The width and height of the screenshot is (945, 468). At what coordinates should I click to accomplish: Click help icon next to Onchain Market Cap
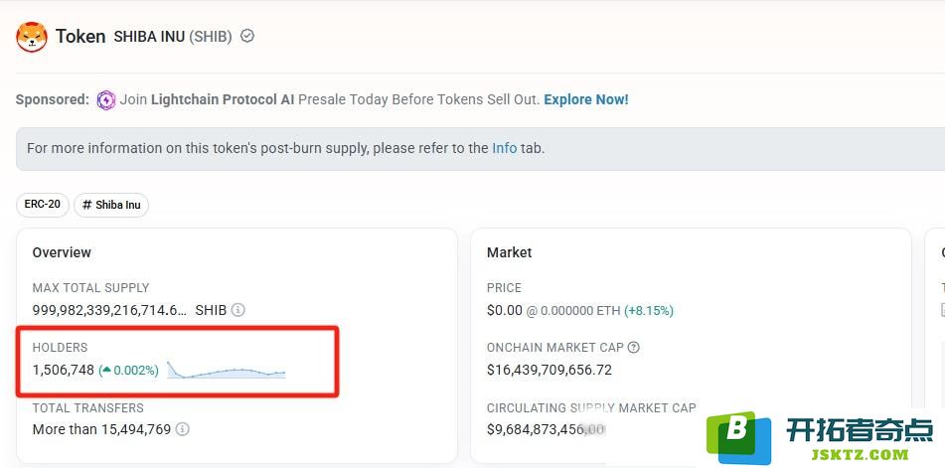coord(633,348)
